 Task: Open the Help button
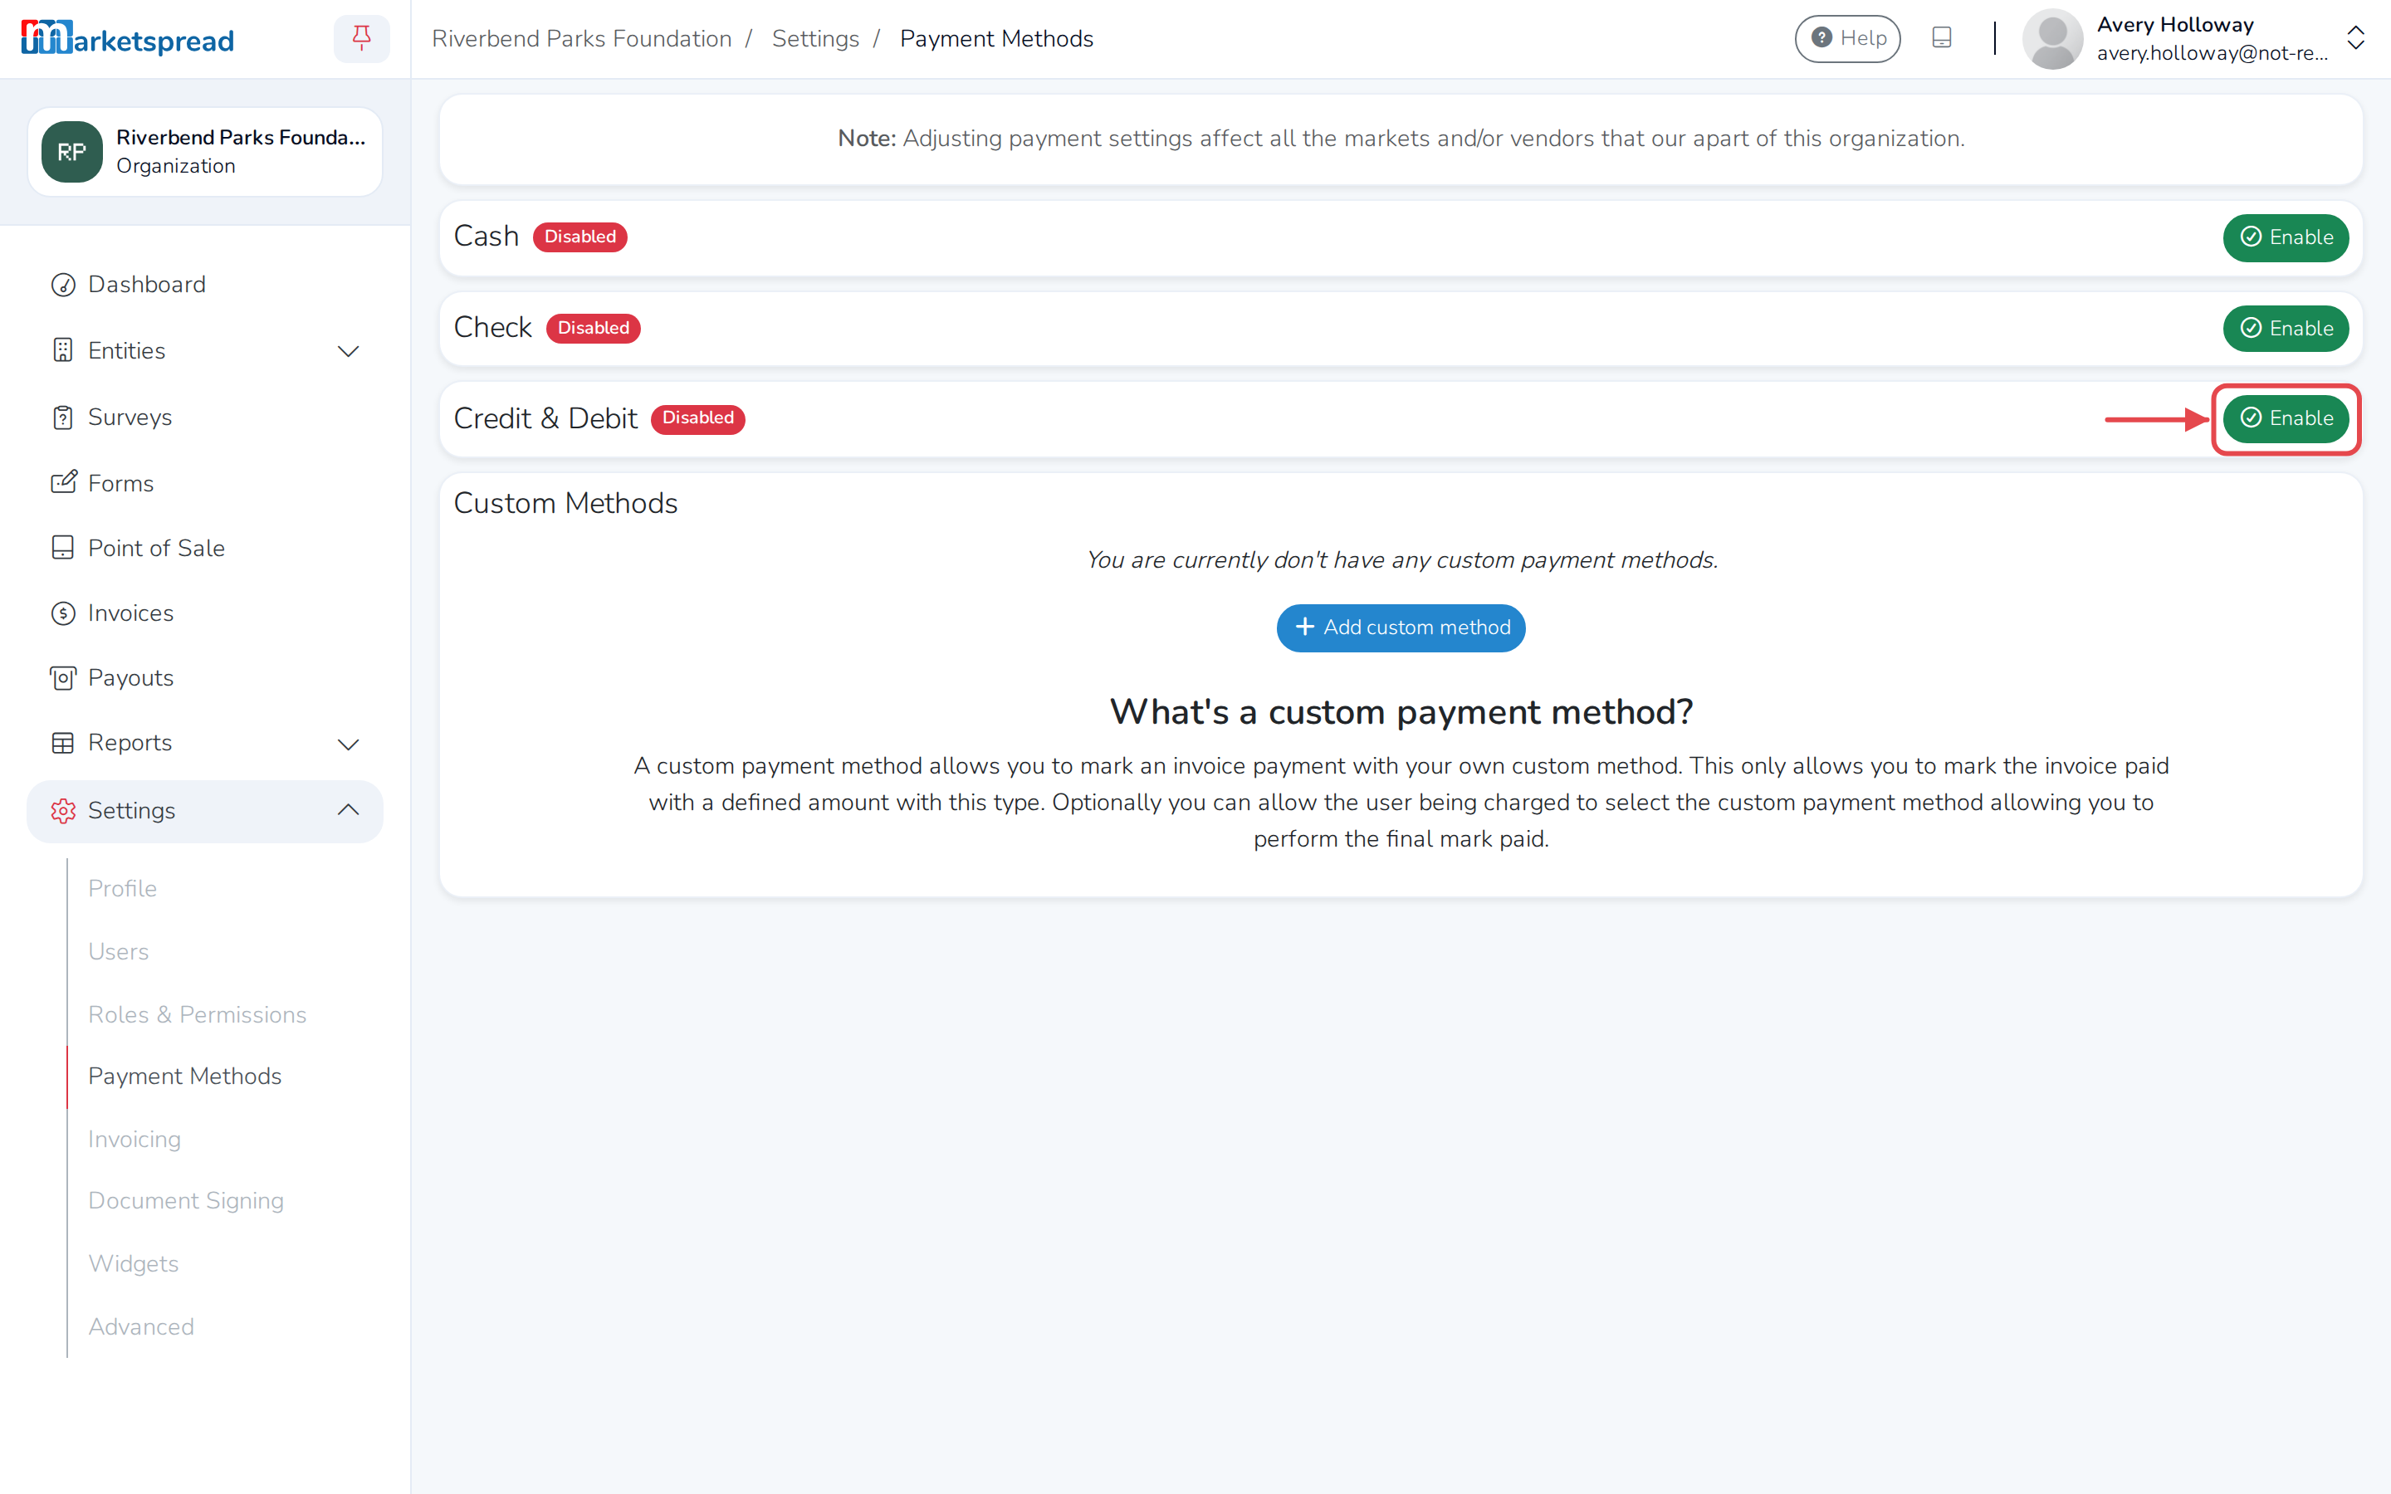(x=1847, y=38)
